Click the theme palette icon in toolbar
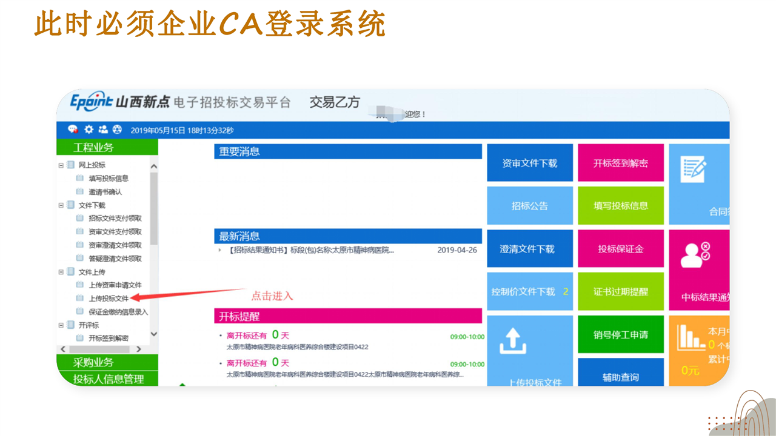Image resolution: width=776 pixels, height=436 pixels. (118, 130)
